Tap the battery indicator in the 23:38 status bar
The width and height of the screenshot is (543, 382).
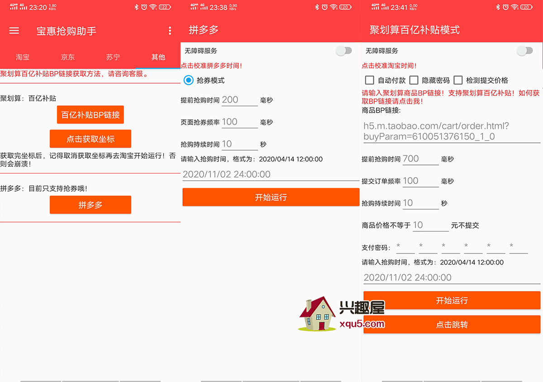346,7
